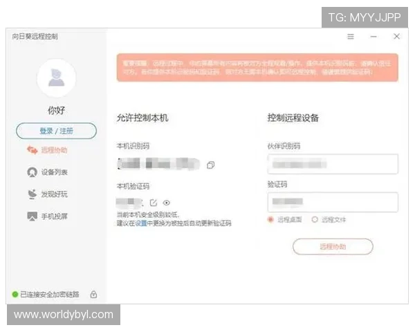Click the 伙伴识别码 input field

click(x=333, y=164)
